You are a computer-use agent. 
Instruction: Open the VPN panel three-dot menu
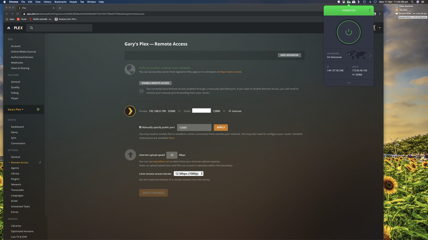pos(369,10)
